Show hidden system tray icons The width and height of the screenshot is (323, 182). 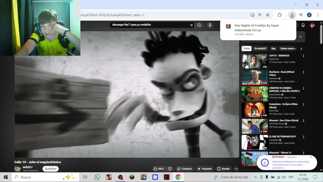(x=255, y=177)
